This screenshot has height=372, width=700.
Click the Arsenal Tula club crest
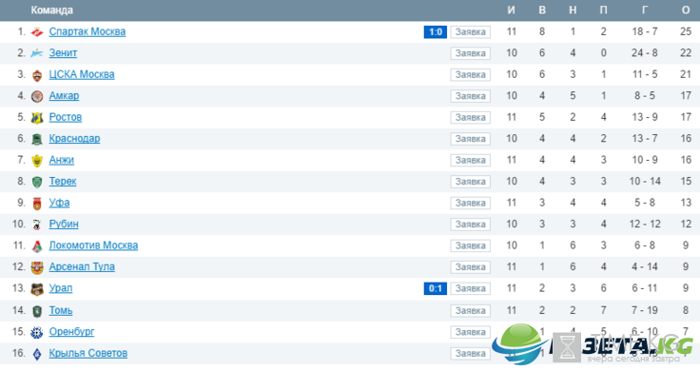37,267
